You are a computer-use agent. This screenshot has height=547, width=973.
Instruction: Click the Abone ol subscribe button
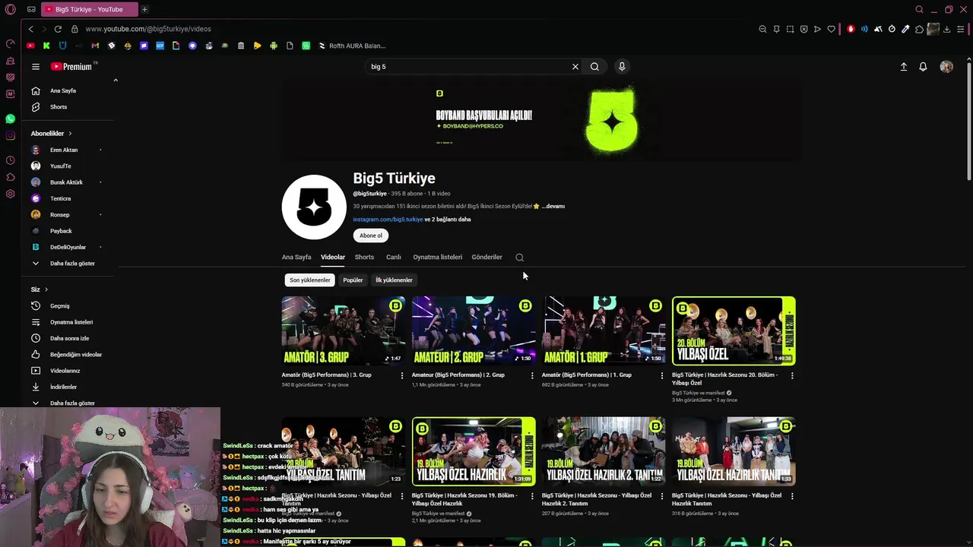371,236
